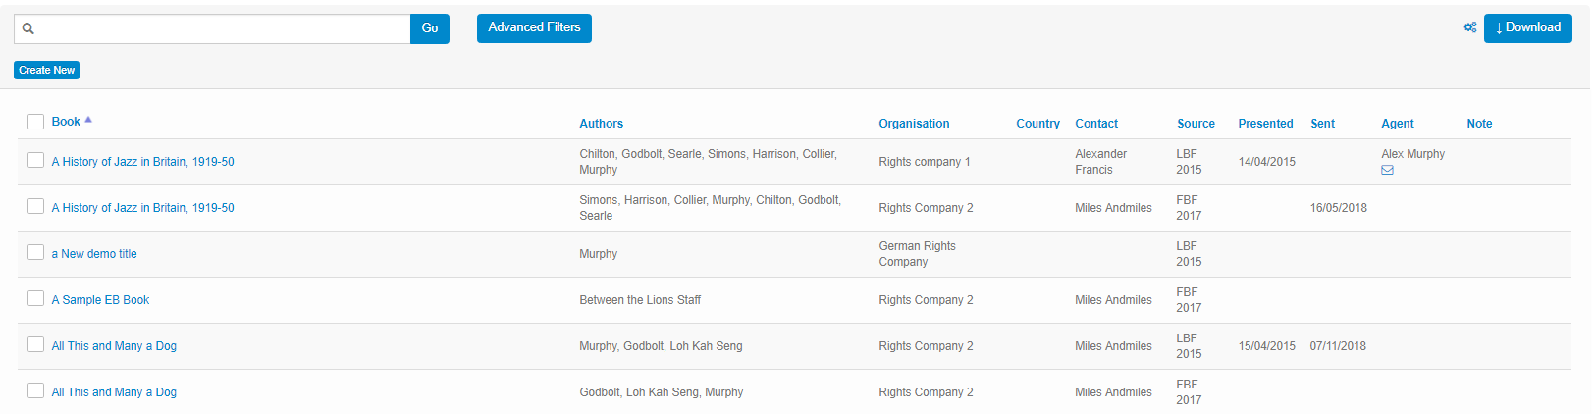
Task: Run the search with the Go button
Action: tap(430, 28)
